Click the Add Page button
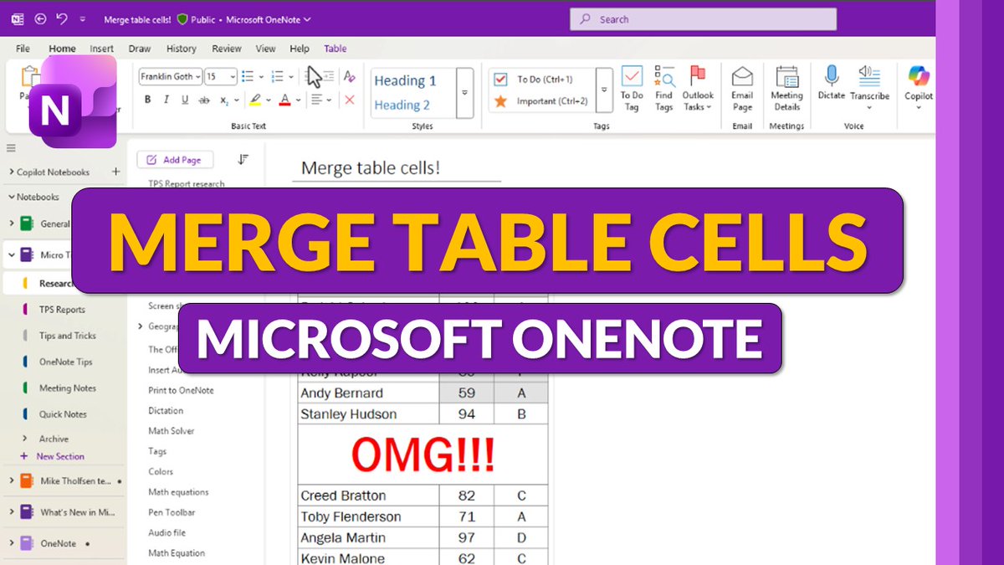The height and width of the screenshot is (565, 1004). 175,160
